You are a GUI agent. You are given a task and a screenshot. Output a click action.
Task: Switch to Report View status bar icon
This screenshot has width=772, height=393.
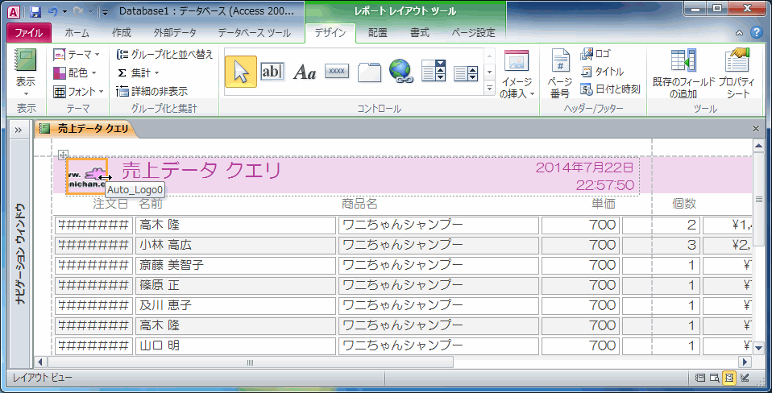pyautogui.click(x=699, y=378)
